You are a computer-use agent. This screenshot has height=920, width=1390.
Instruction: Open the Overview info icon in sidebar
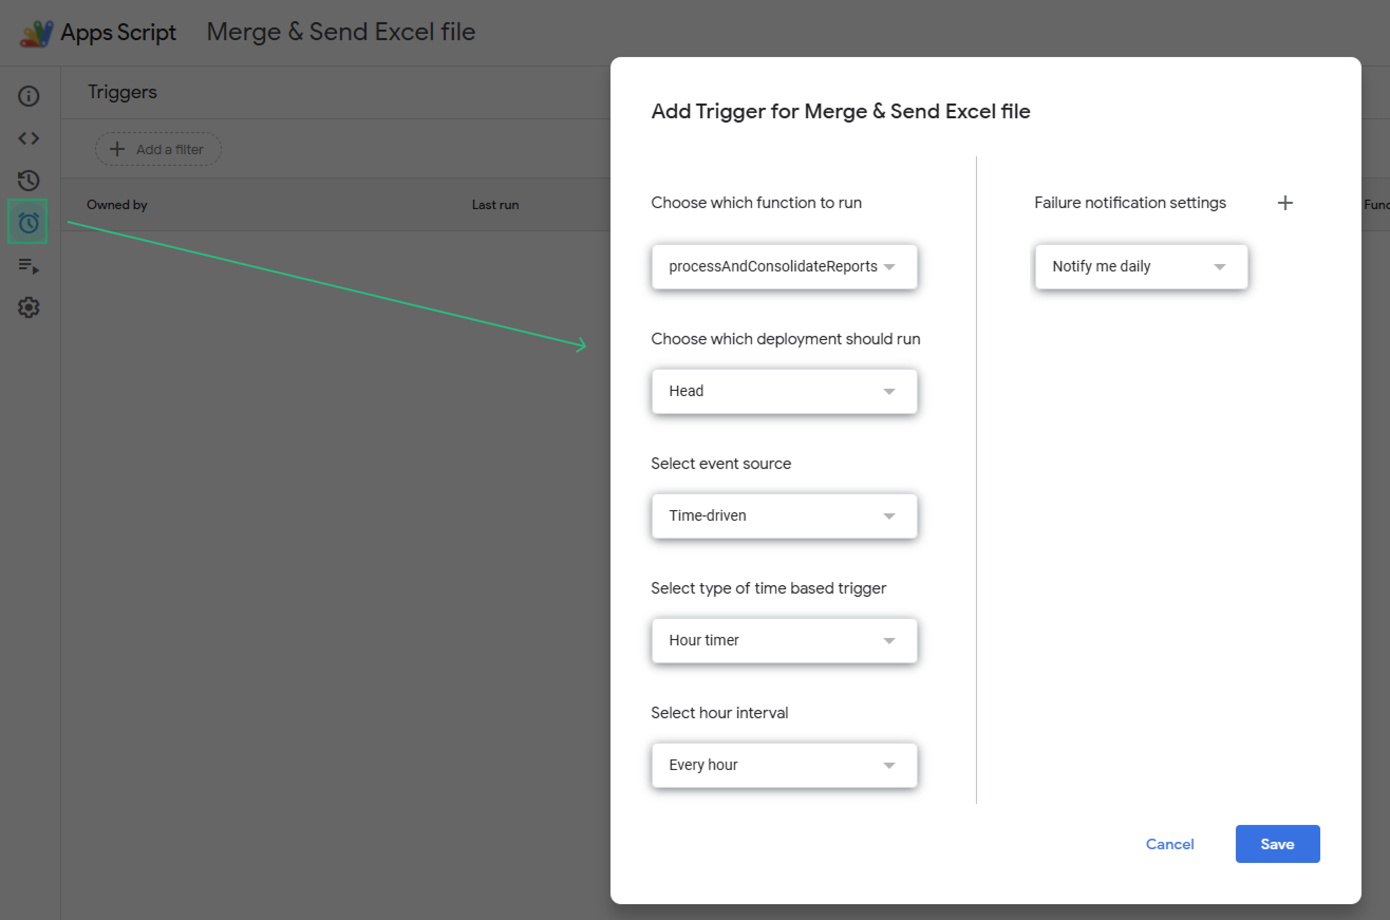point(28,96)
